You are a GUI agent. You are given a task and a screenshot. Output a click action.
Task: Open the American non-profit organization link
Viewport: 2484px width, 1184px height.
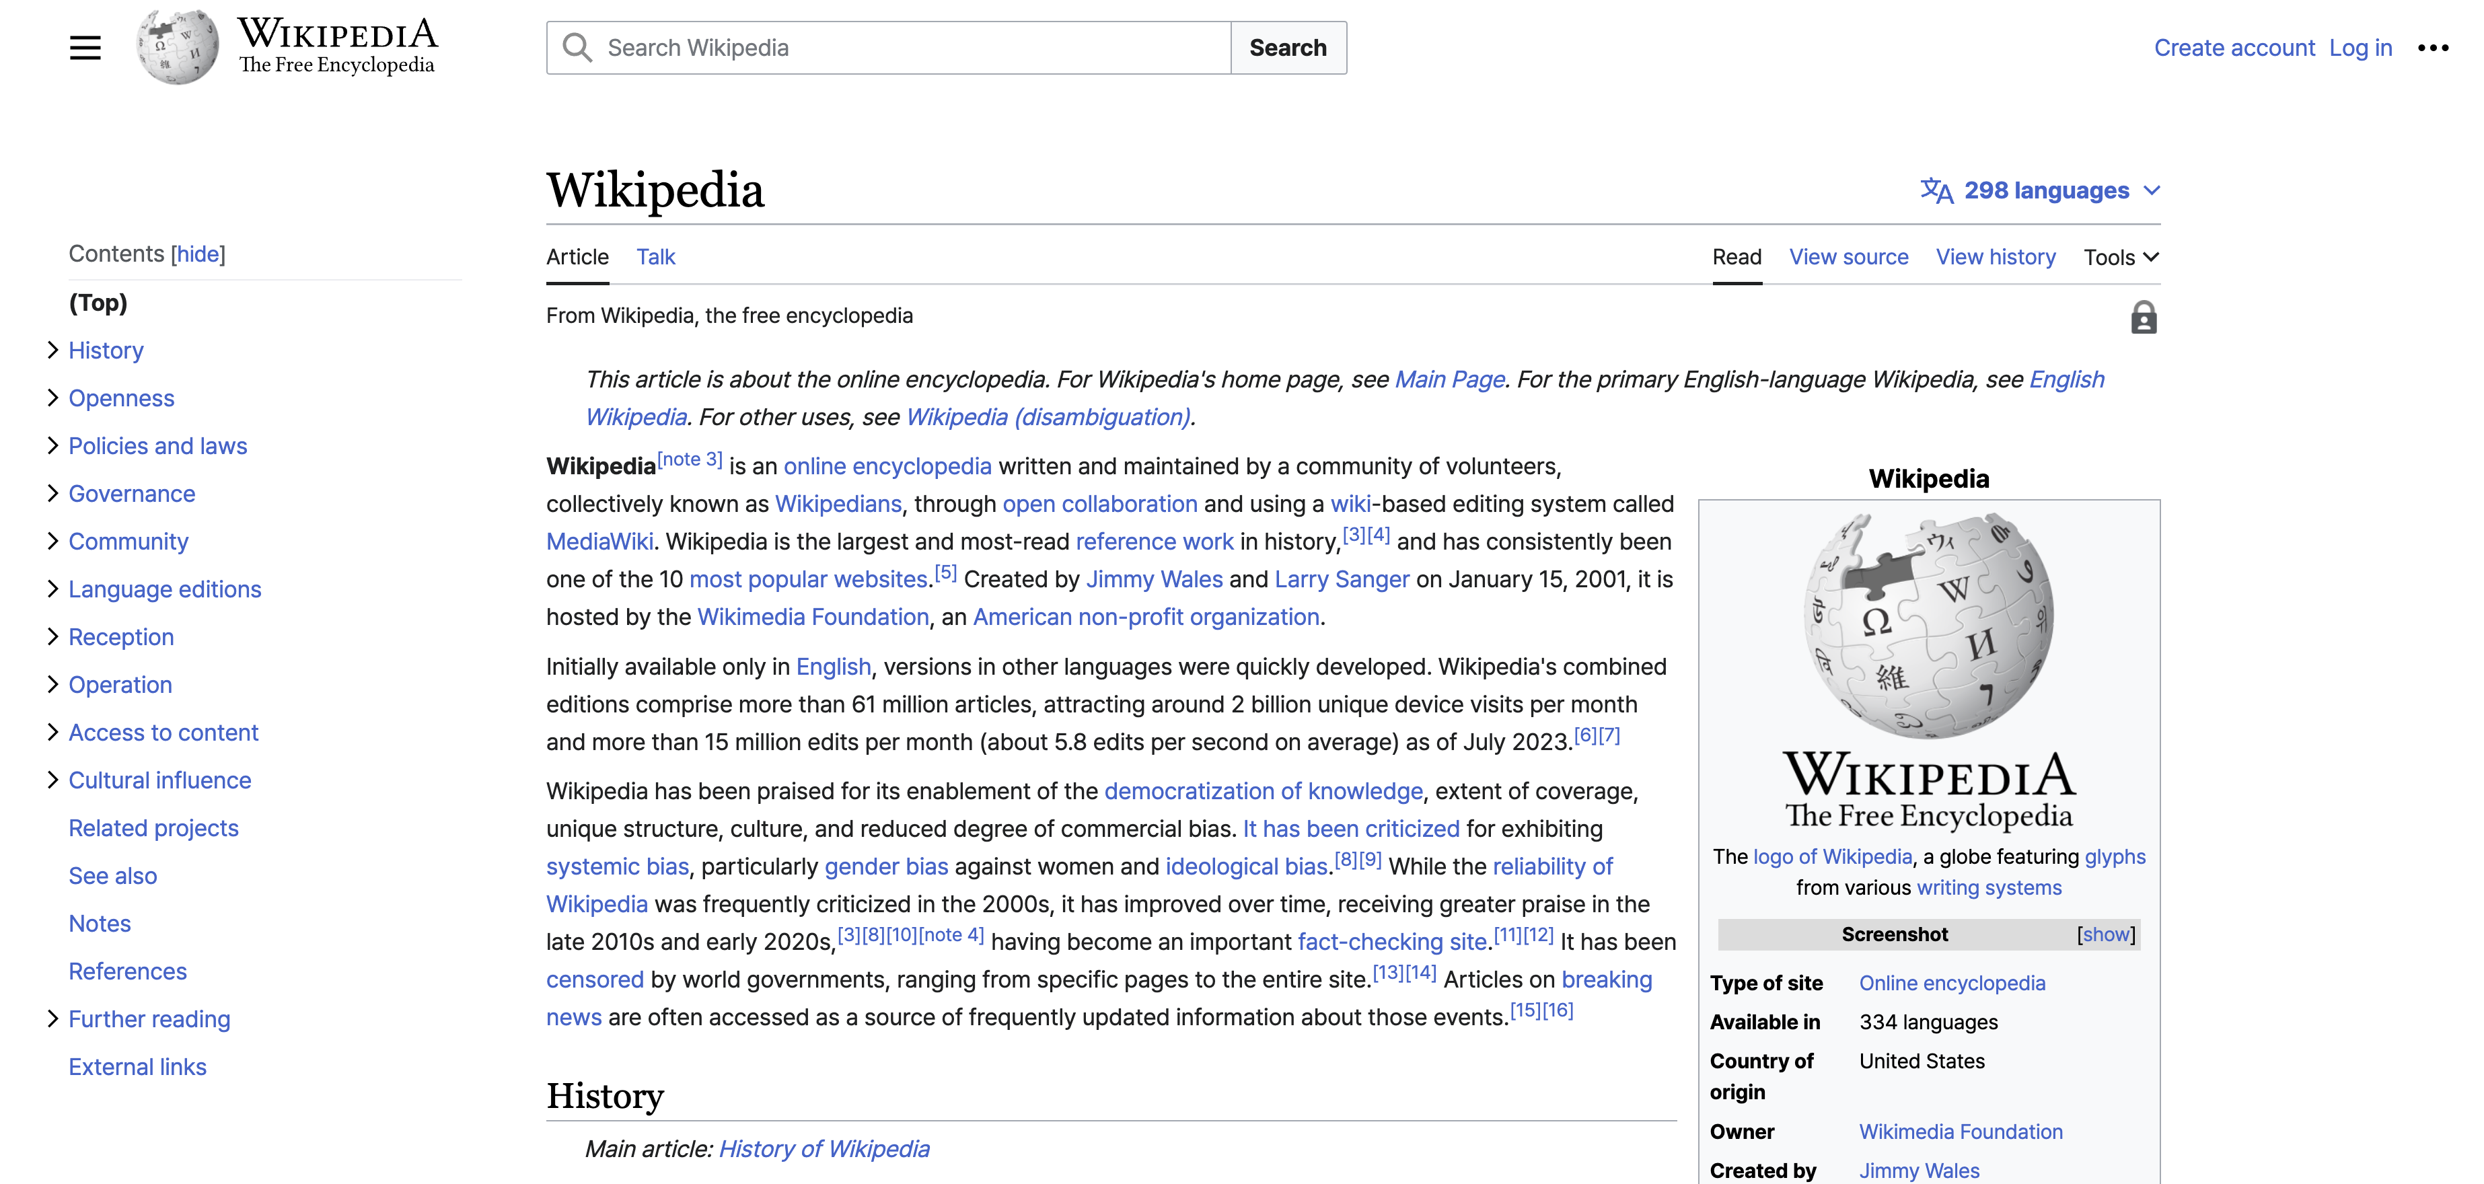click(x=1146, y=616)
